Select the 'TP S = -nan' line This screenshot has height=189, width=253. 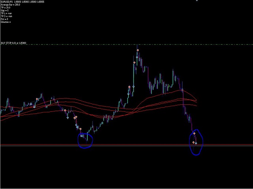tap(6, 16)
